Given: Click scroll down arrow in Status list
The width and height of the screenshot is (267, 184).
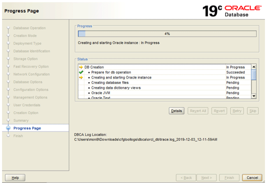Looking at the screenshot, I should [x=254, y=96].
